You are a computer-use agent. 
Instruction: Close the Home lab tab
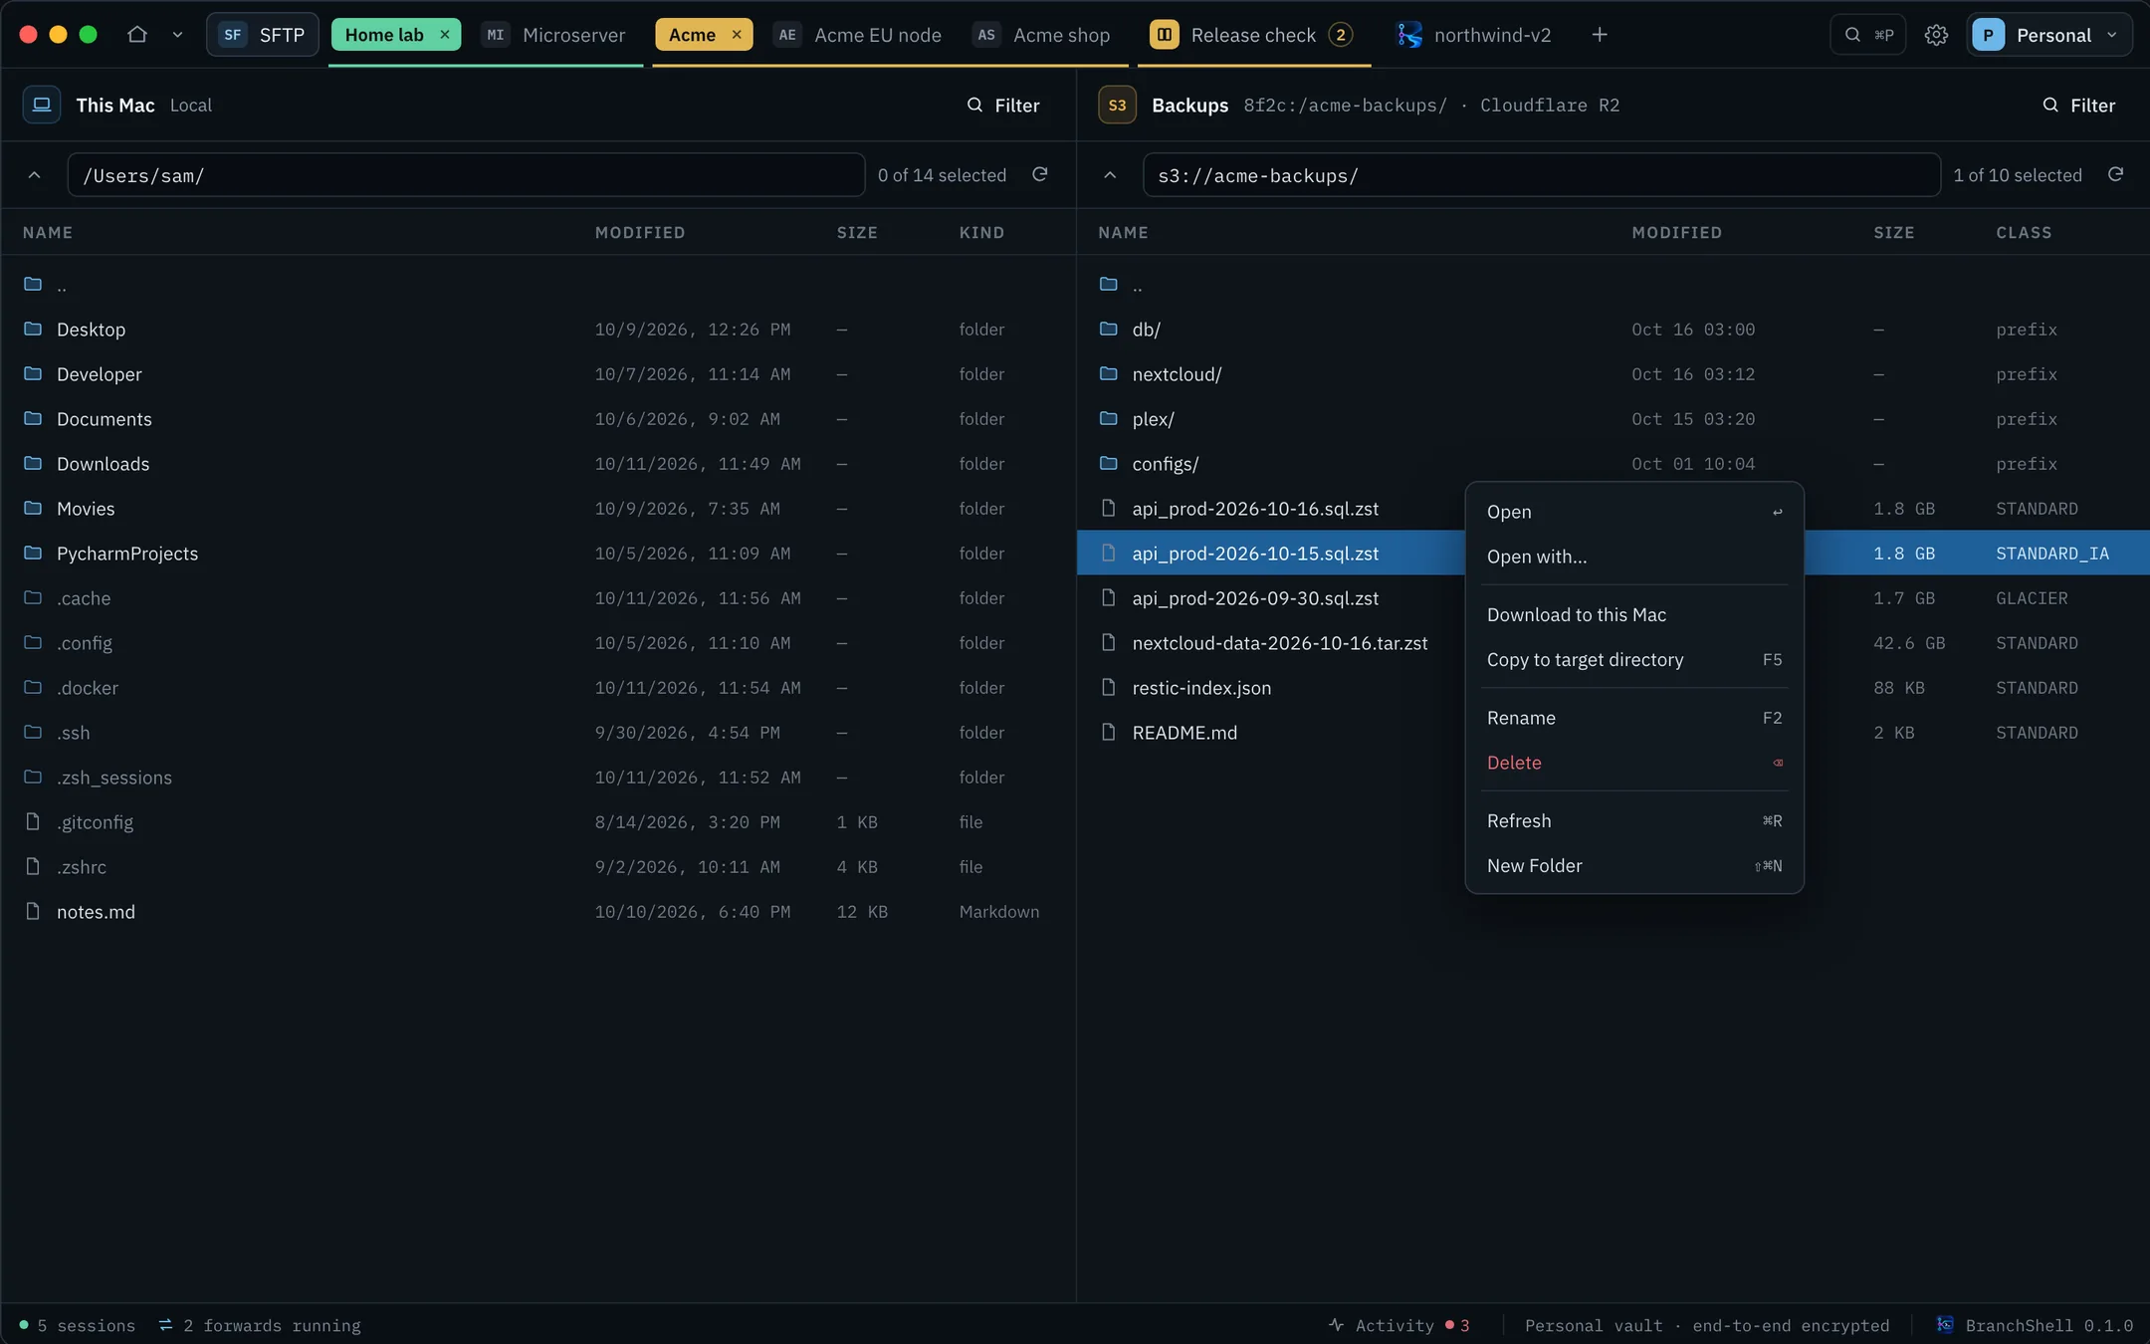point(445,35)
